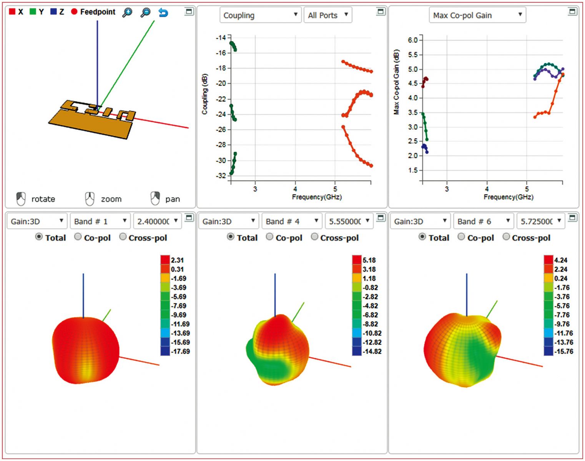Open Gain:3D dropdown in Band # 6 panel
585x461 pixels.
(x=420, y=221)
